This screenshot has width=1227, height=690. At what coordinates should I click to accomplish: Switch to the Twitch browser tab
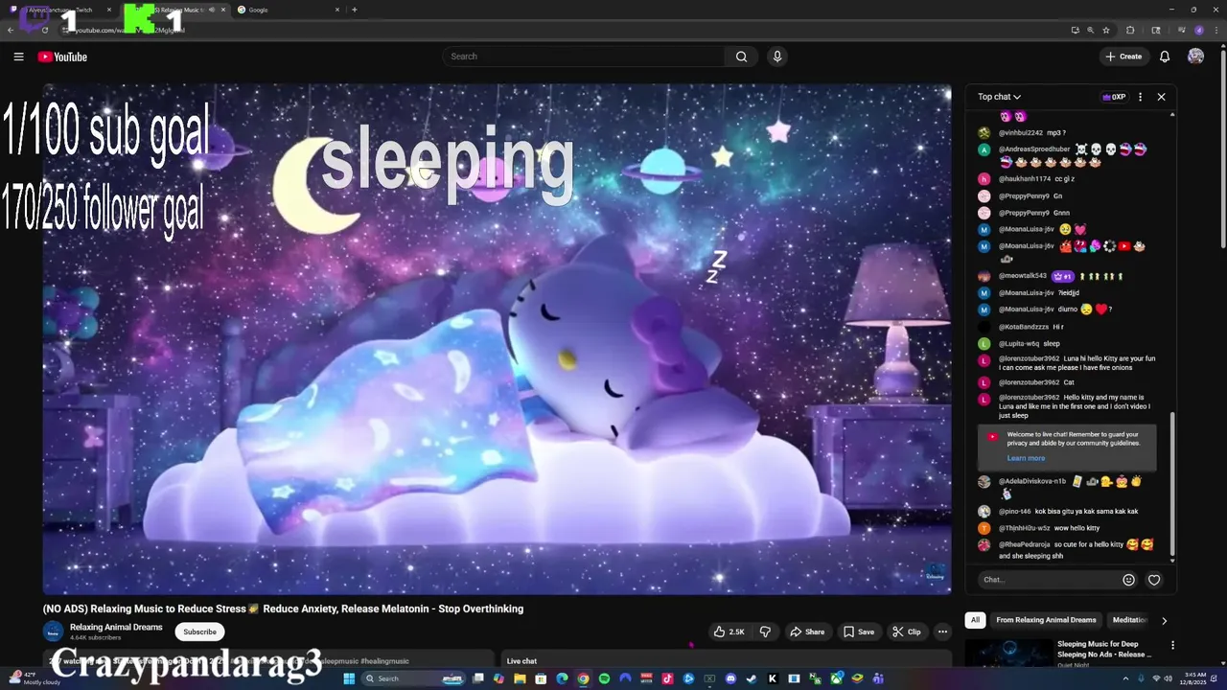pyautogui.click(x=59, y=10)
